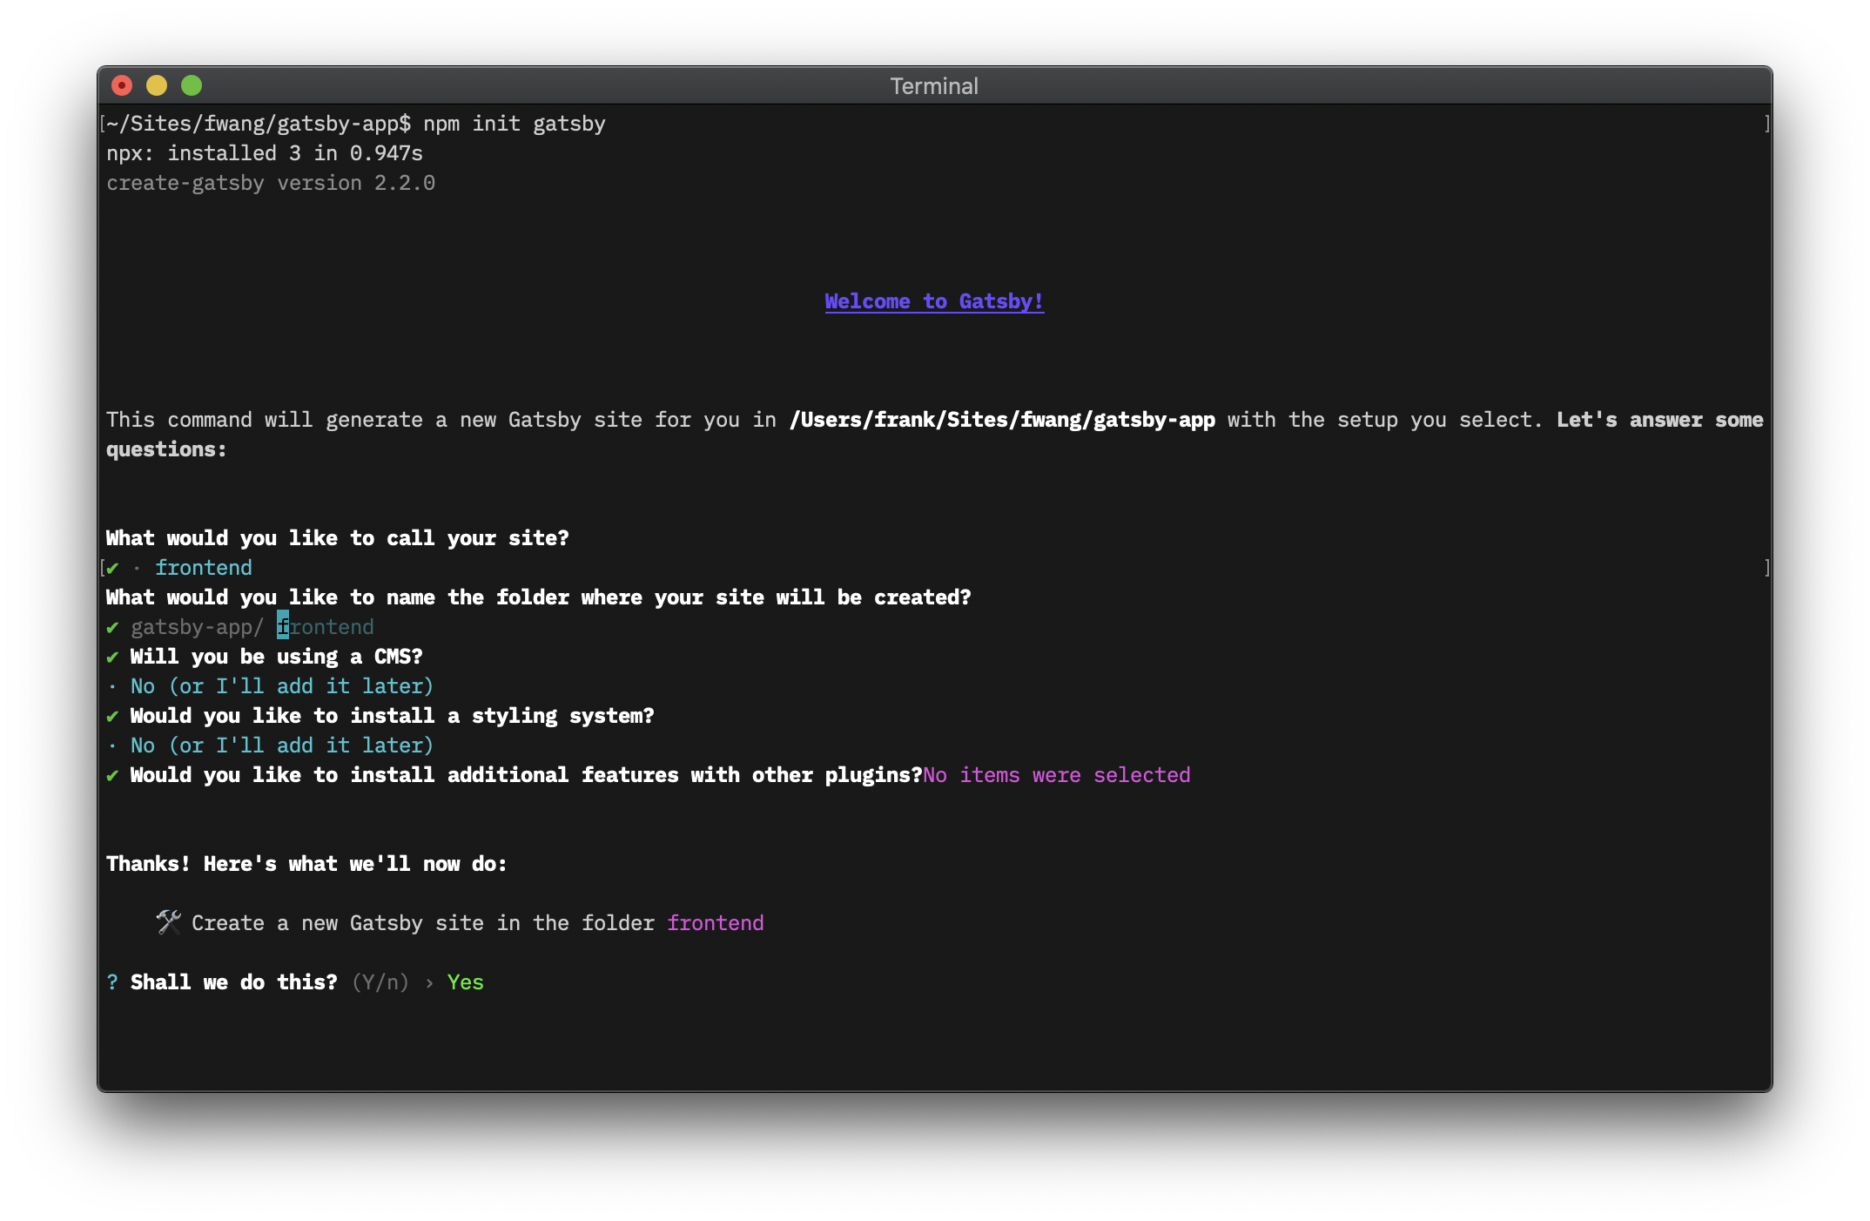Click 'Will you be using a CMS?' question
The image size is (1870, 1221).
pyautogui.click(x=277, y=657)
